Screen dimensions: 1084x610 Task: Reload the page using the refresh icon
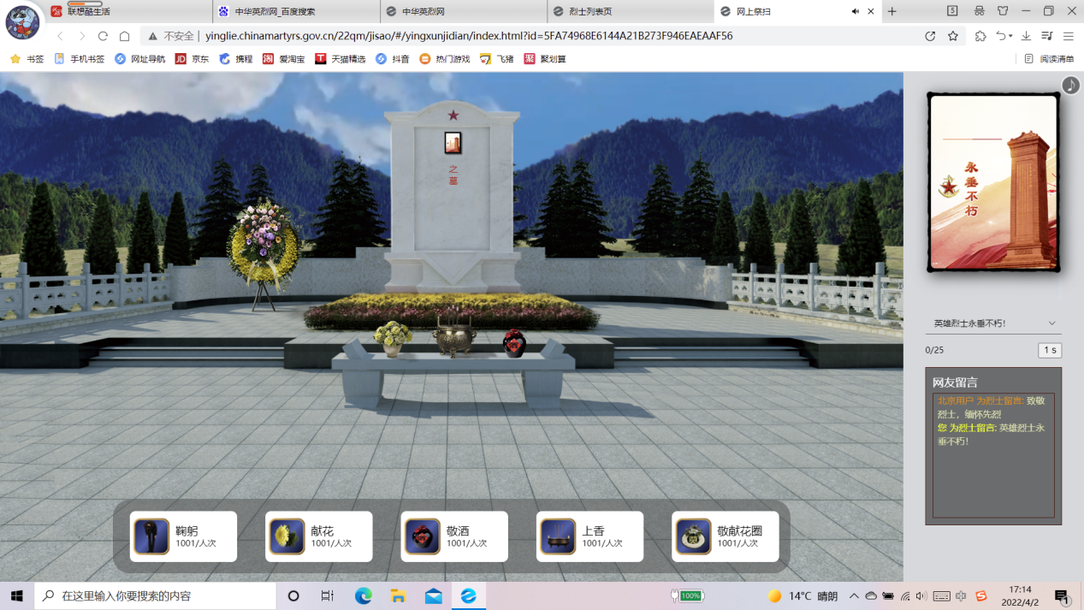tap(103, 36)
